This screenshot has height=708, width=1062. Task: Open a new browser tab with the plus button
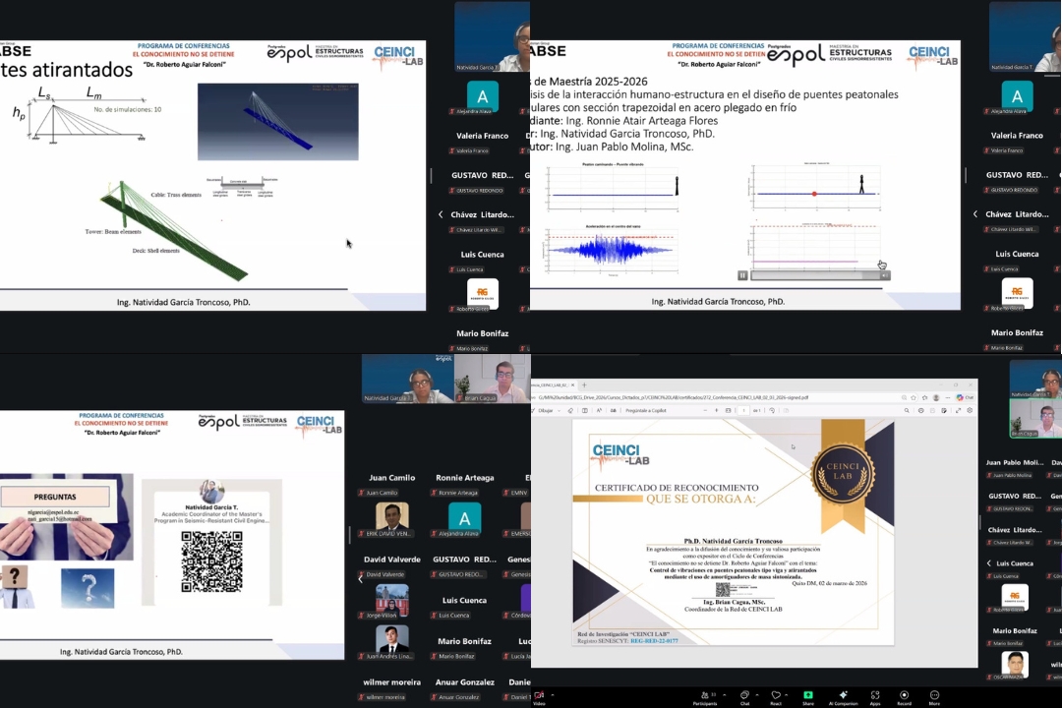pyautogui.click(x=586, y=384)
